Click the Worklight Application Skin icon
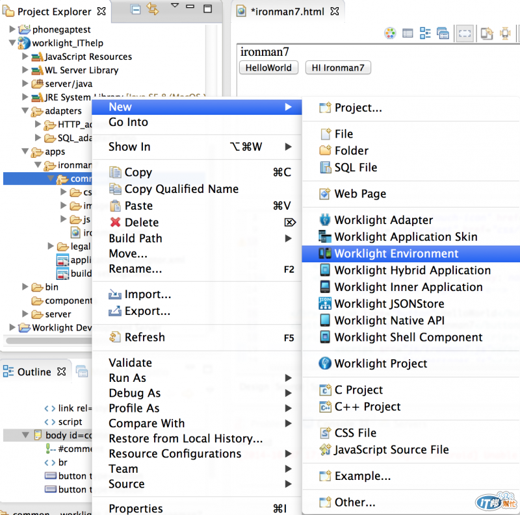 [x=324, y=236]
